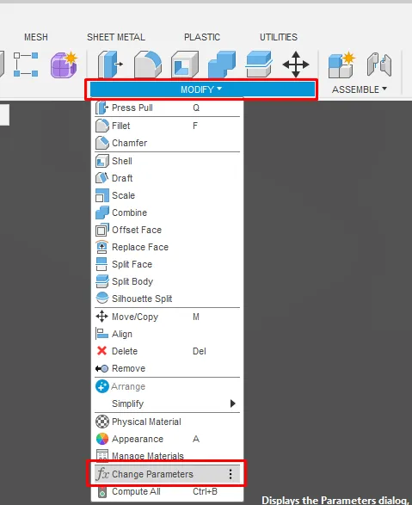Open the PLASTIC ribbon tab

point(202,37)
